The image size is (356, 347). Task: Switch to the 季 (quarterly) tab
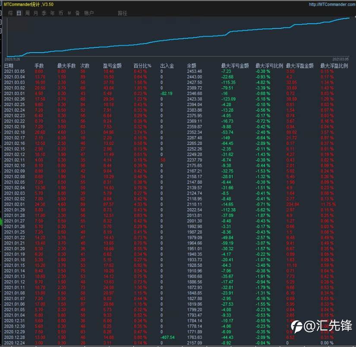pyautogui.click(x=44, y=13)
